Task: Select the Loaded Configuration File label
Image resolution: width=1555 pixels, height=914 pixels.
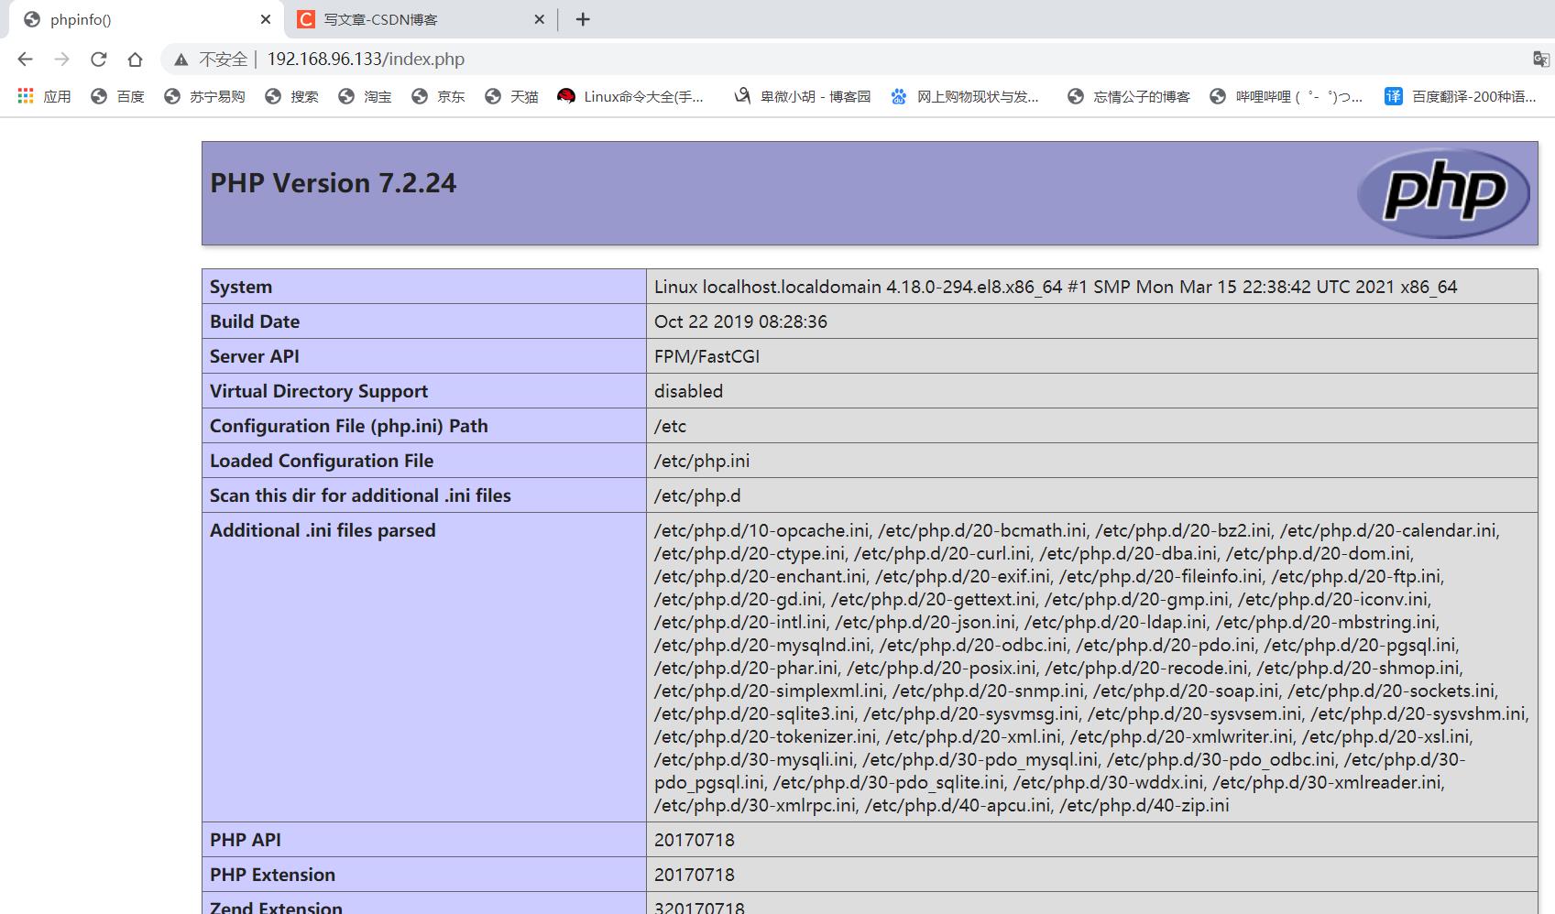Action: pos(322,461)
